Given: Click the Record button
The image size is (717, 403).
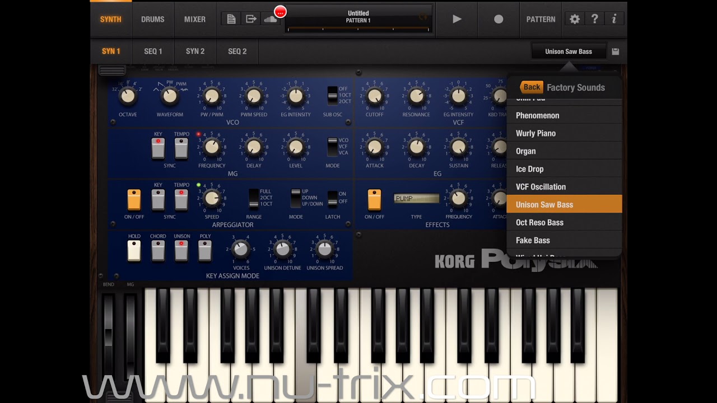Looking at the screenshot, I should coord(499,19).
